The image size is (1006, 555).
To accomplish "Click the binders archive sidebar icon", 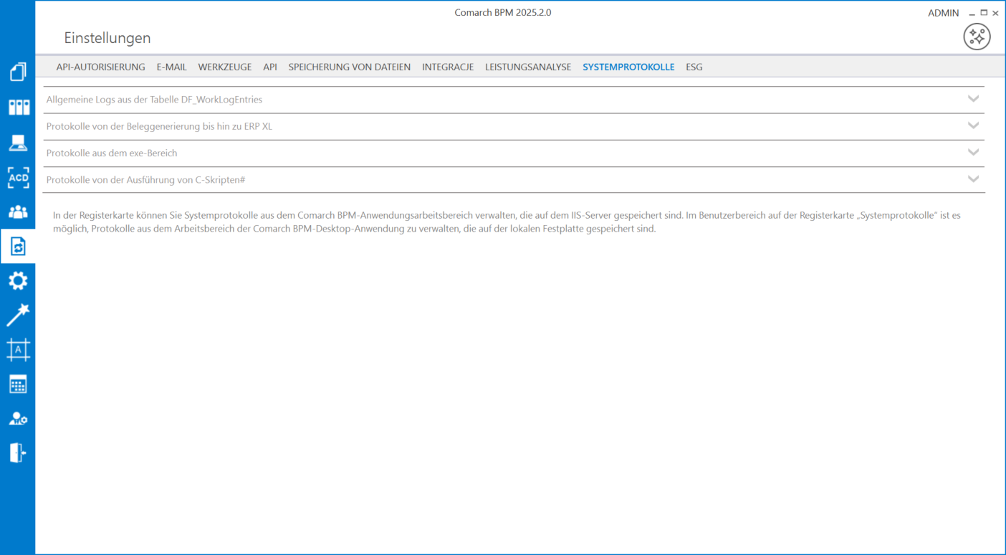I will [x=18, y=108].
